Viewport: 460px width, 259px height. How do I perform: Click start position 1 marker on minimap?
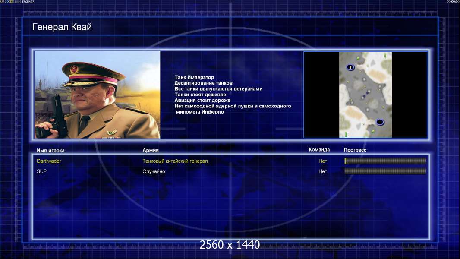point(350,67)
